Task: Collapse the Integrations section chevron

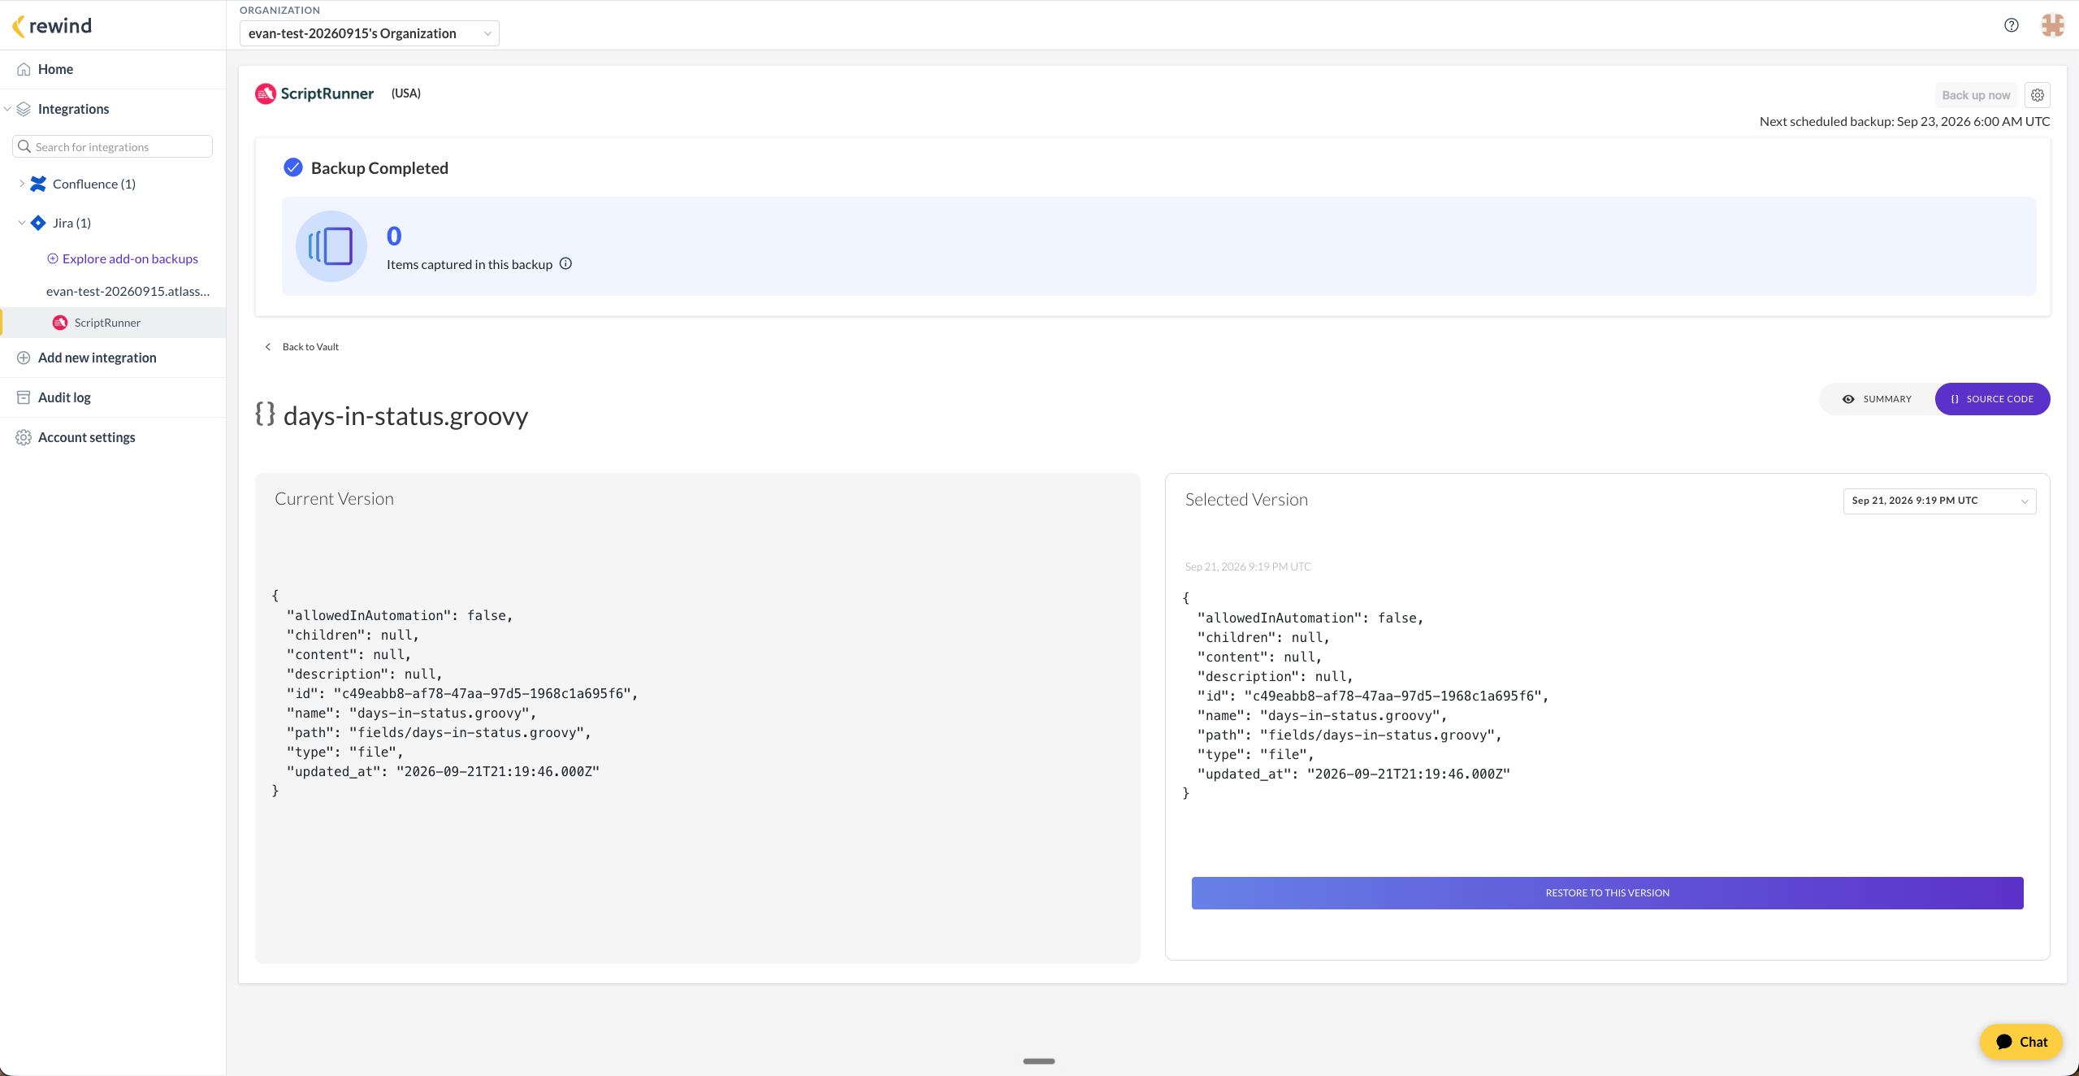Action: coord(7,109)
